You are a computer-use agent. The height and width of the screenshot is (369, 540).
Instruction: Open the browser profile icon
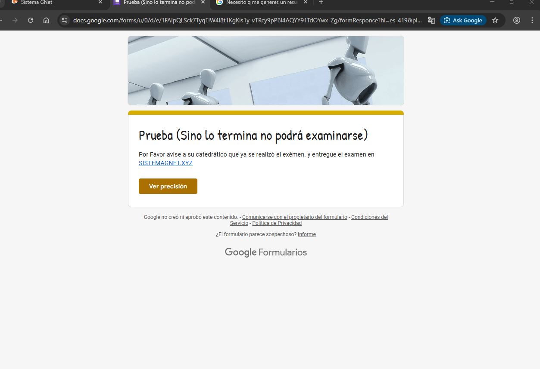click(517, 20)
